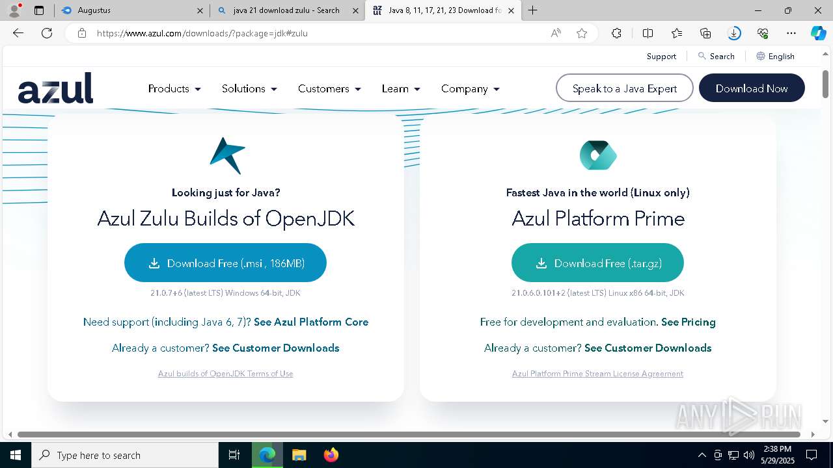Add this page to favorites star
Viewport: 833px width, 468px height.
[582, 33]
